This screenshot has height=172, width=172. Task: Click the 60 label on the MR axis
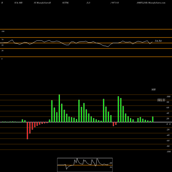coord(168,108)
